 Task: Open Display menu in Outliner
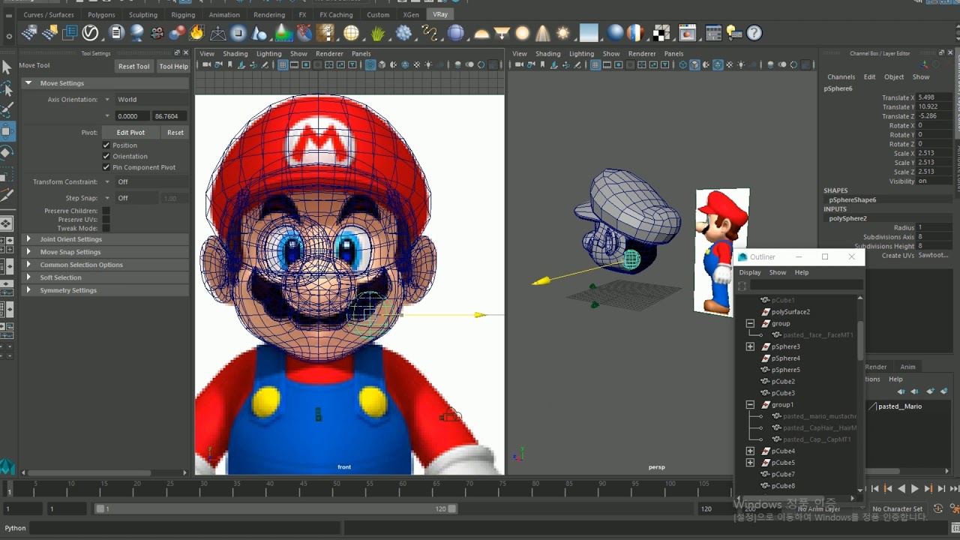pos(750,273)
